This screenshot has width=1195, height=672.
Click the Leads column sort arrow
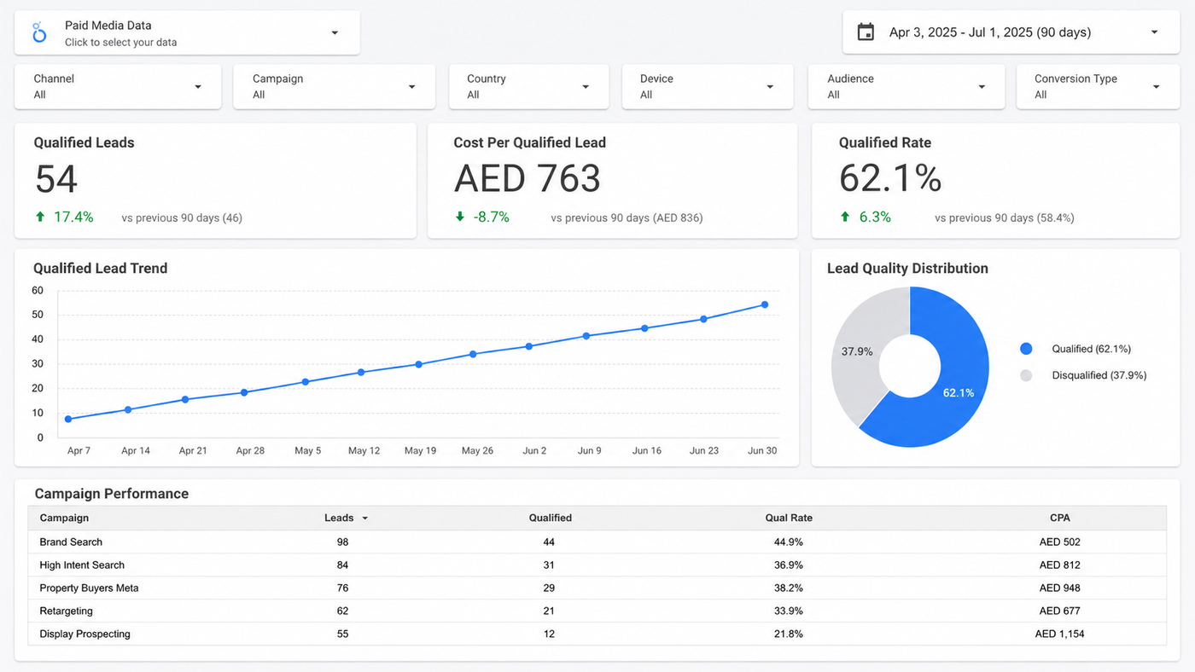[365, 518]
